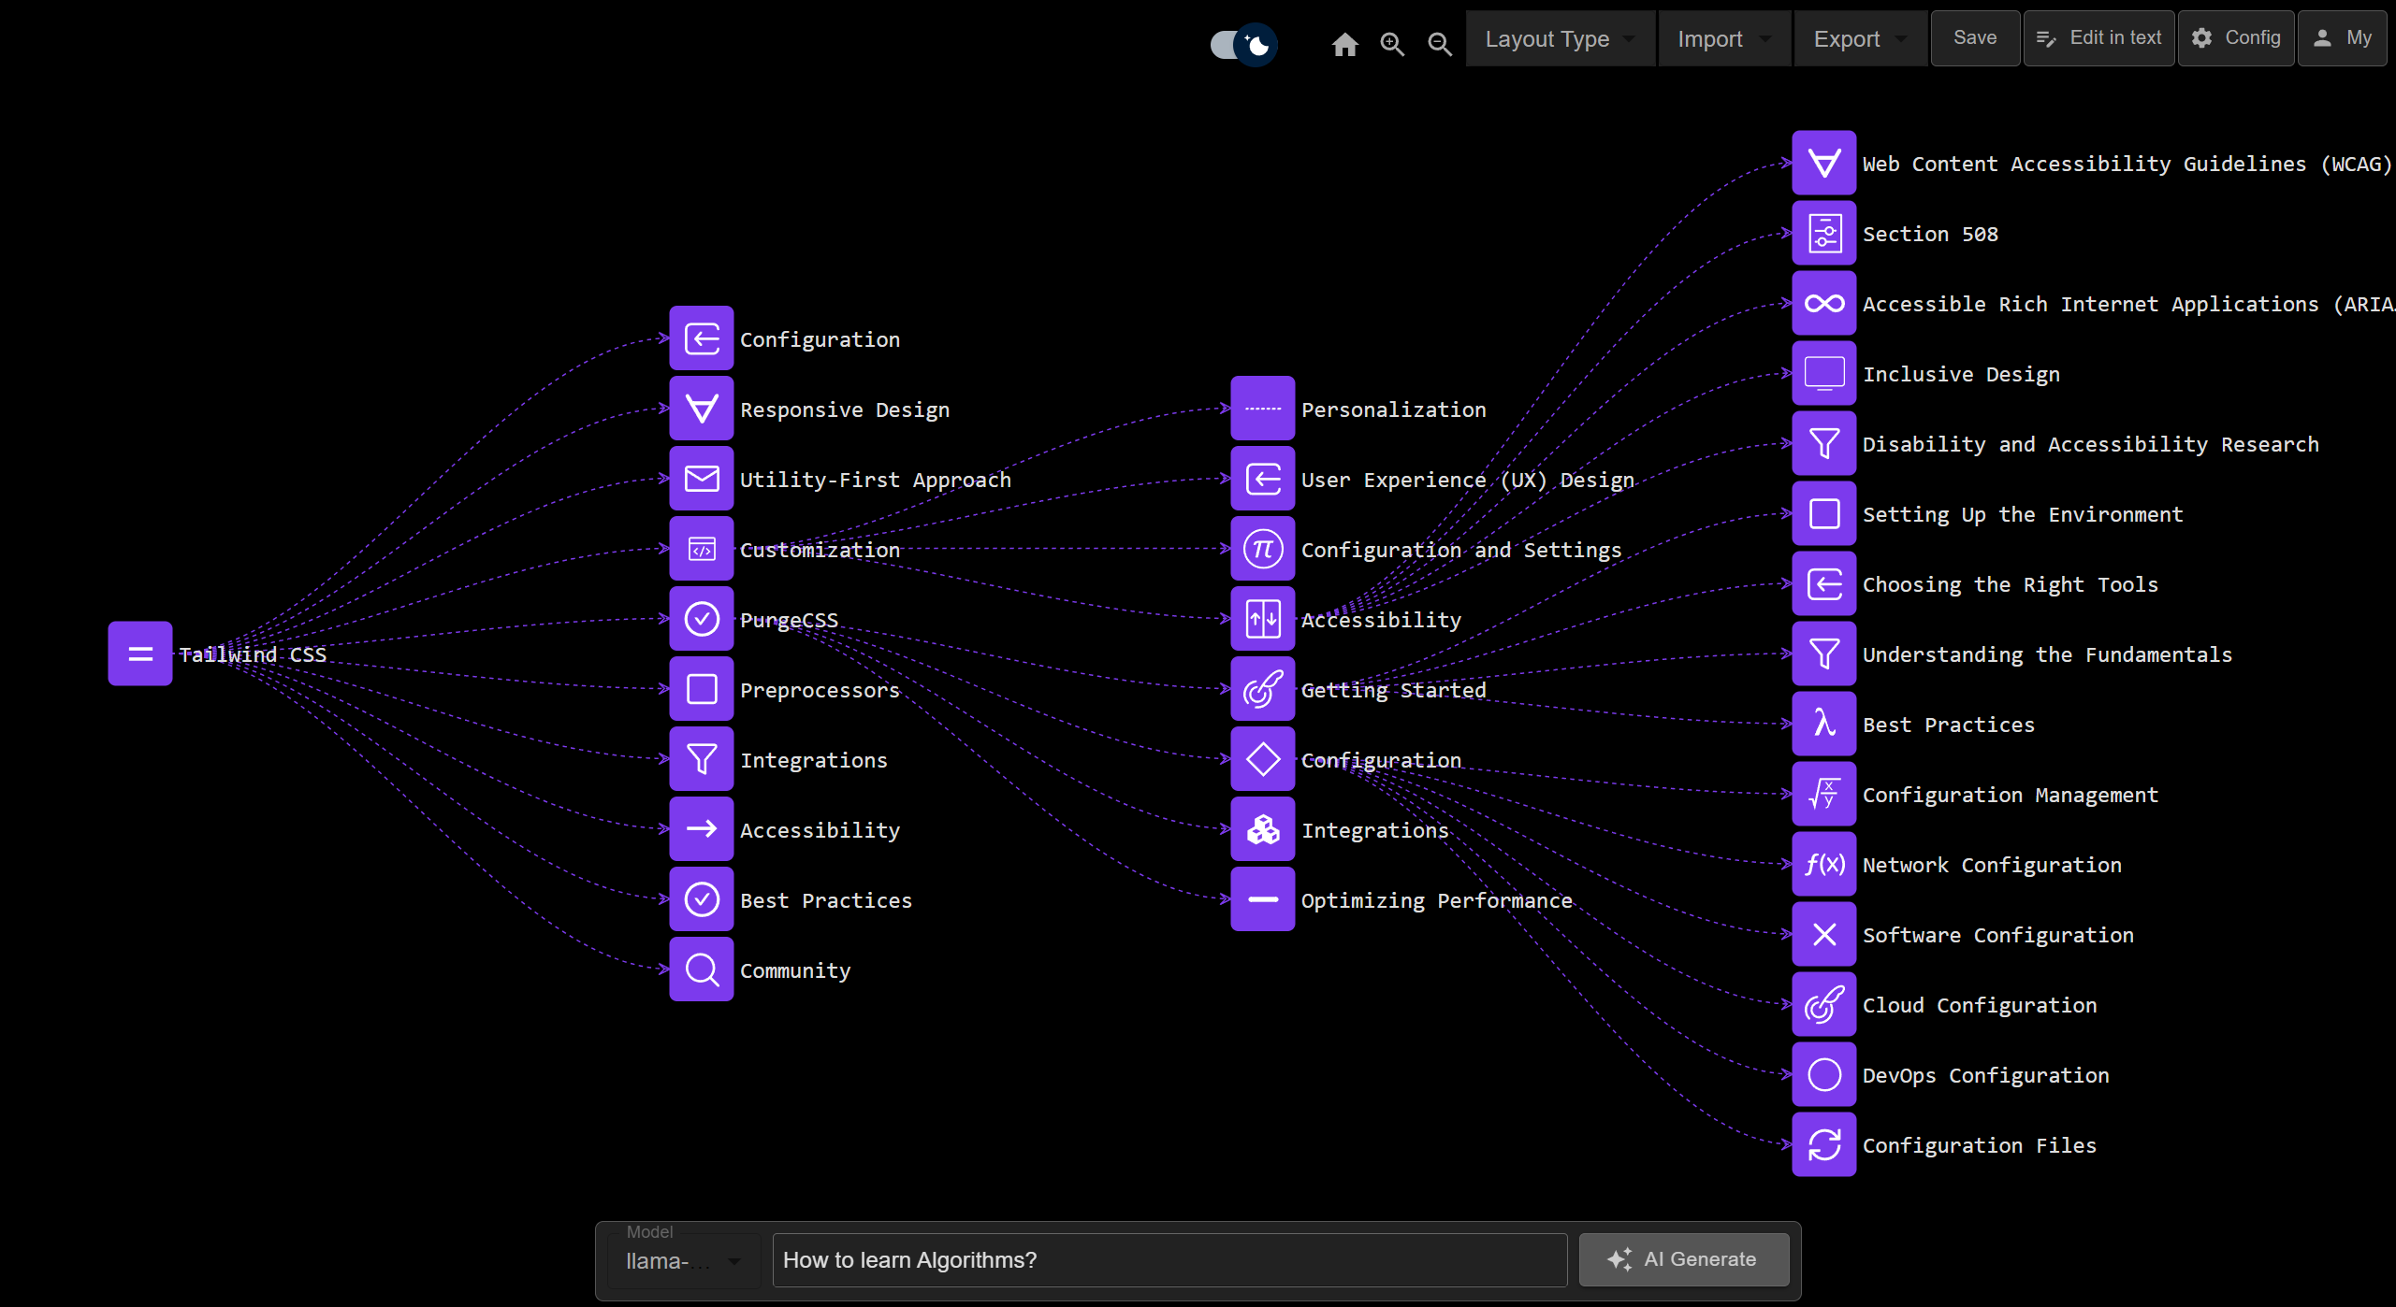Click the Save button
This screenshot has width=2396, height=1307.
pyautogui.click(x=1975, y=38)
